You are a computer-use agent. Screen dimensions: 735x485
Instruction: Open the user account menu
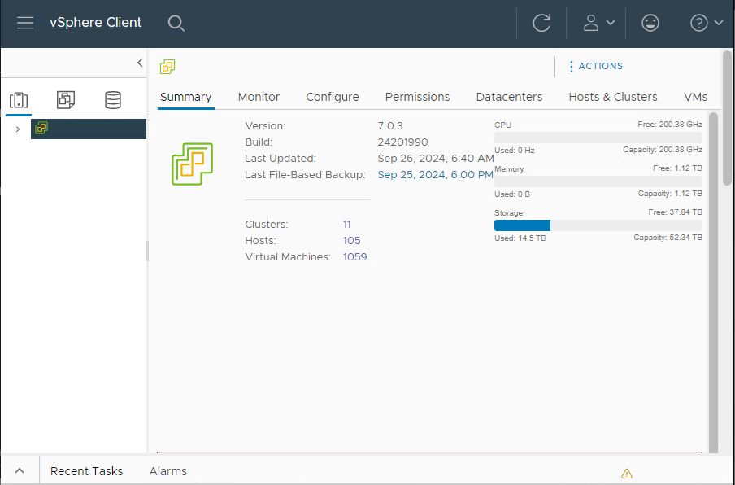[x=598, y=23]
